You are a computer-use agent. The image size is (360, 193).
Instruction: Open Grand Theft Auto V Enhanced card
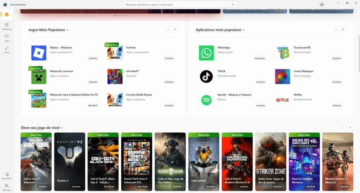coord(137,162)
